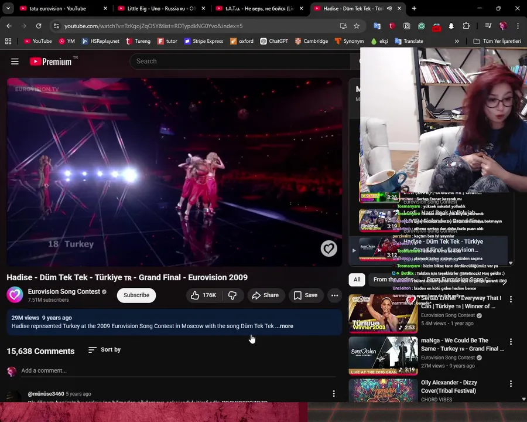Open Eurovision Song Contest channel name link
This screenshot has width=527, height=422.
click(64, 291)
